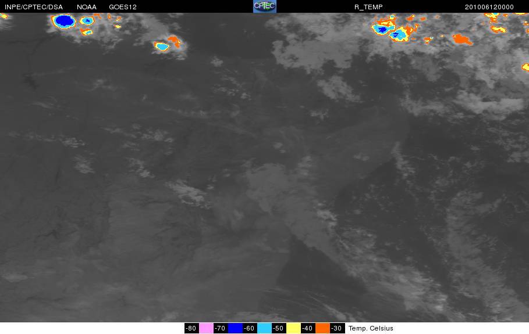This screenshot has height=334, width=529.
Task: Click the -80 legend value
Action: click(x=191, y=328)
